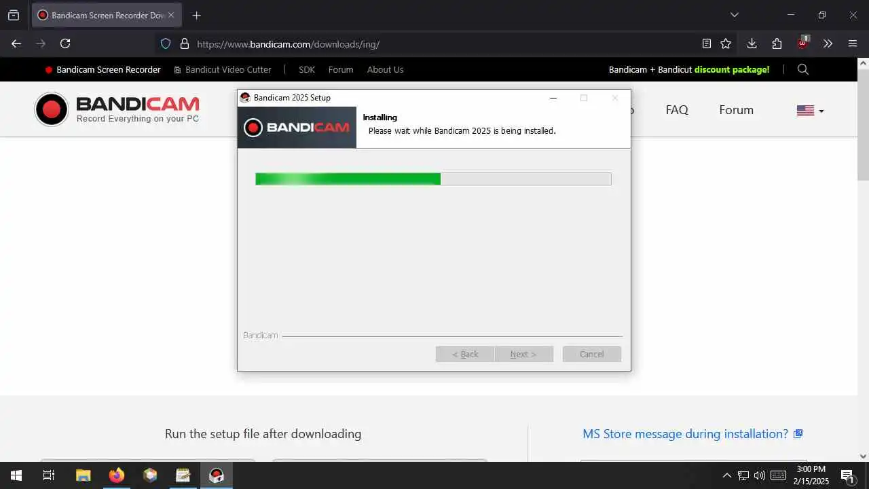This screenshot has width=869, height=489.
Task: Go to the SDK page
Action: (x=307, y=69)
